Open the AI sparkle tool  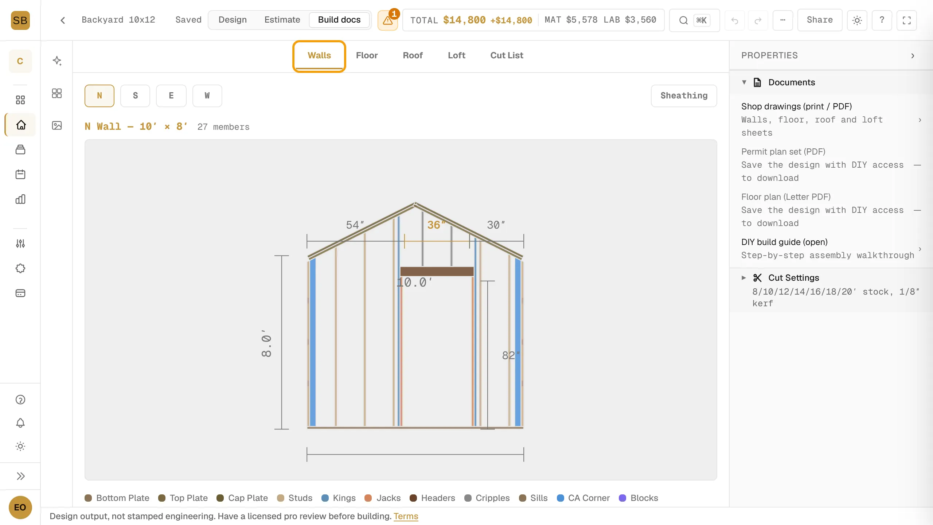[x=57, y=61]
